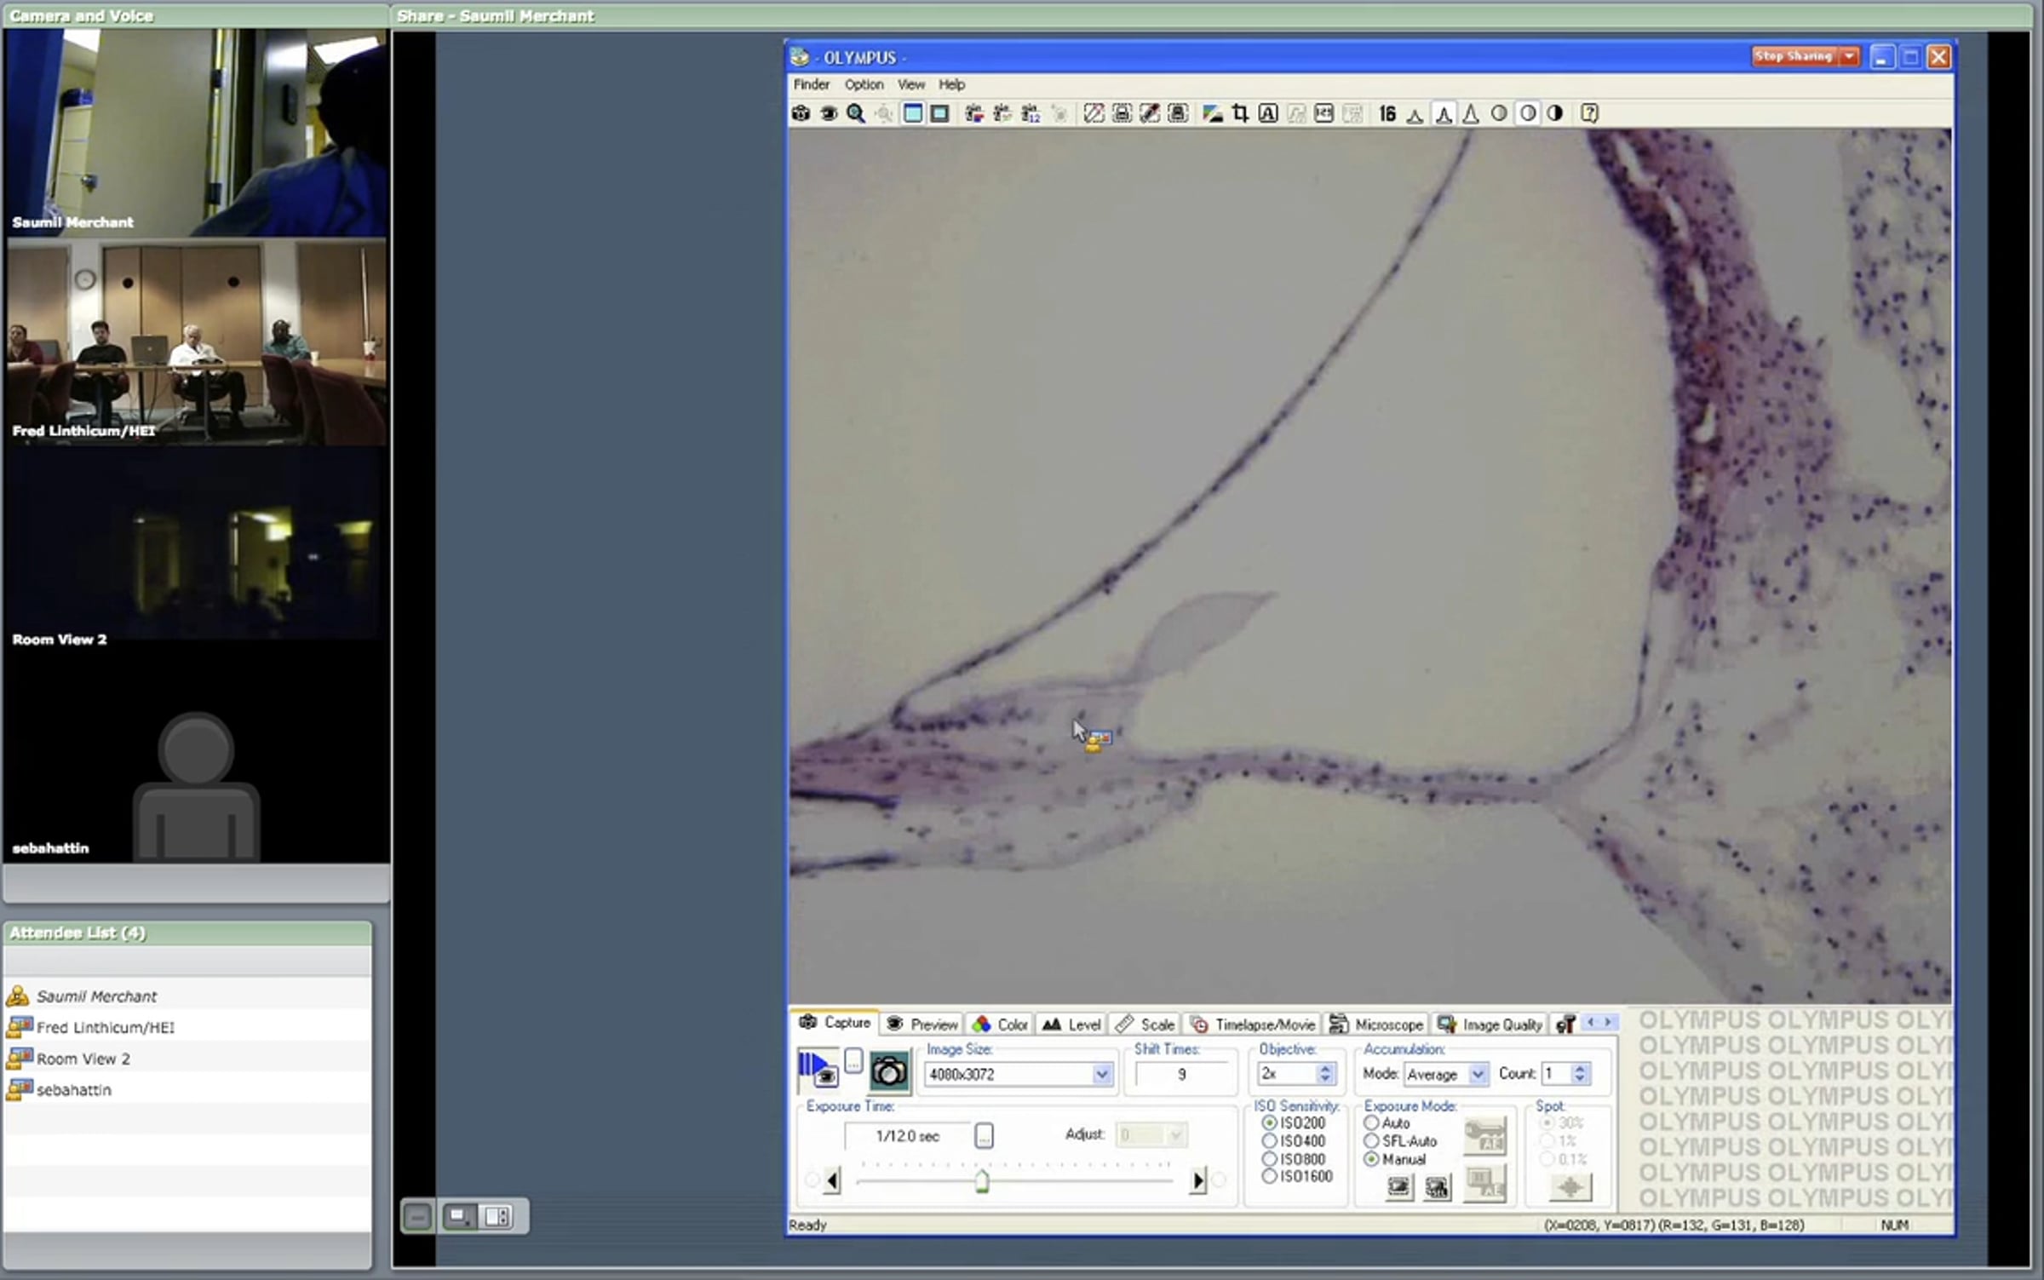Click the large camera snapshot button in Capture tab

pos(889,1071)
